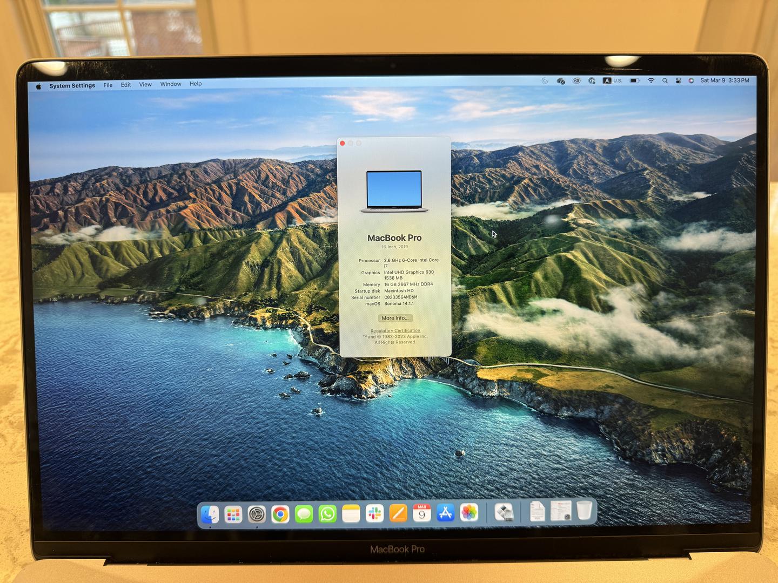This screenshot has width=778, height=583.
Task: Activate Siri from the menu bar
Action: (691, 80)
